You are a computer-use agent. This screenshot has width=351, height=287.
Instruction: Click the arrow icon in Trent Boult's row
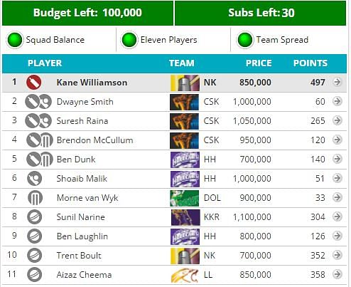click(x=337, y=255)
